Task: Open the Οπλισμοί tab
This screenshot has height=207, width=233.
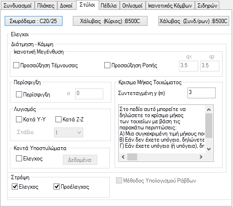Action: coord(132,6)
